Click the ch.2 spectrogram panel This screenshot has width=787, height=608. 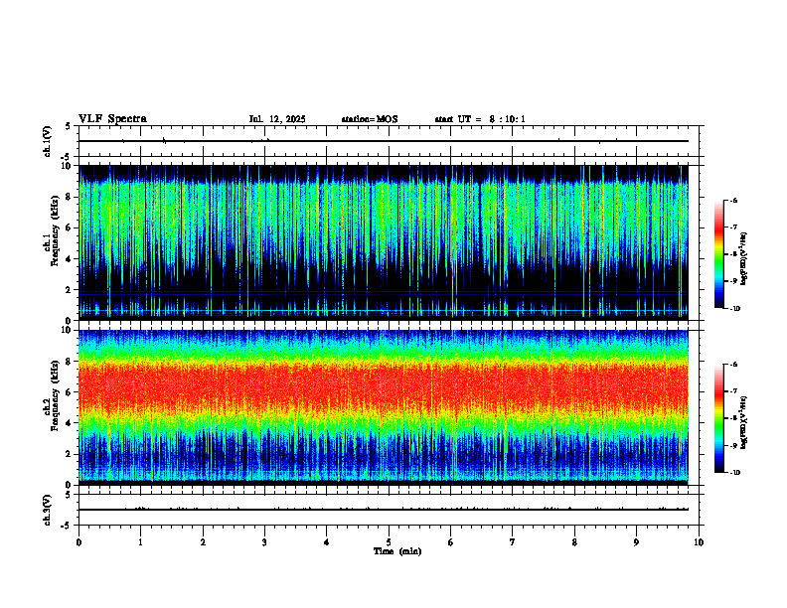click(x=384, y=406)
